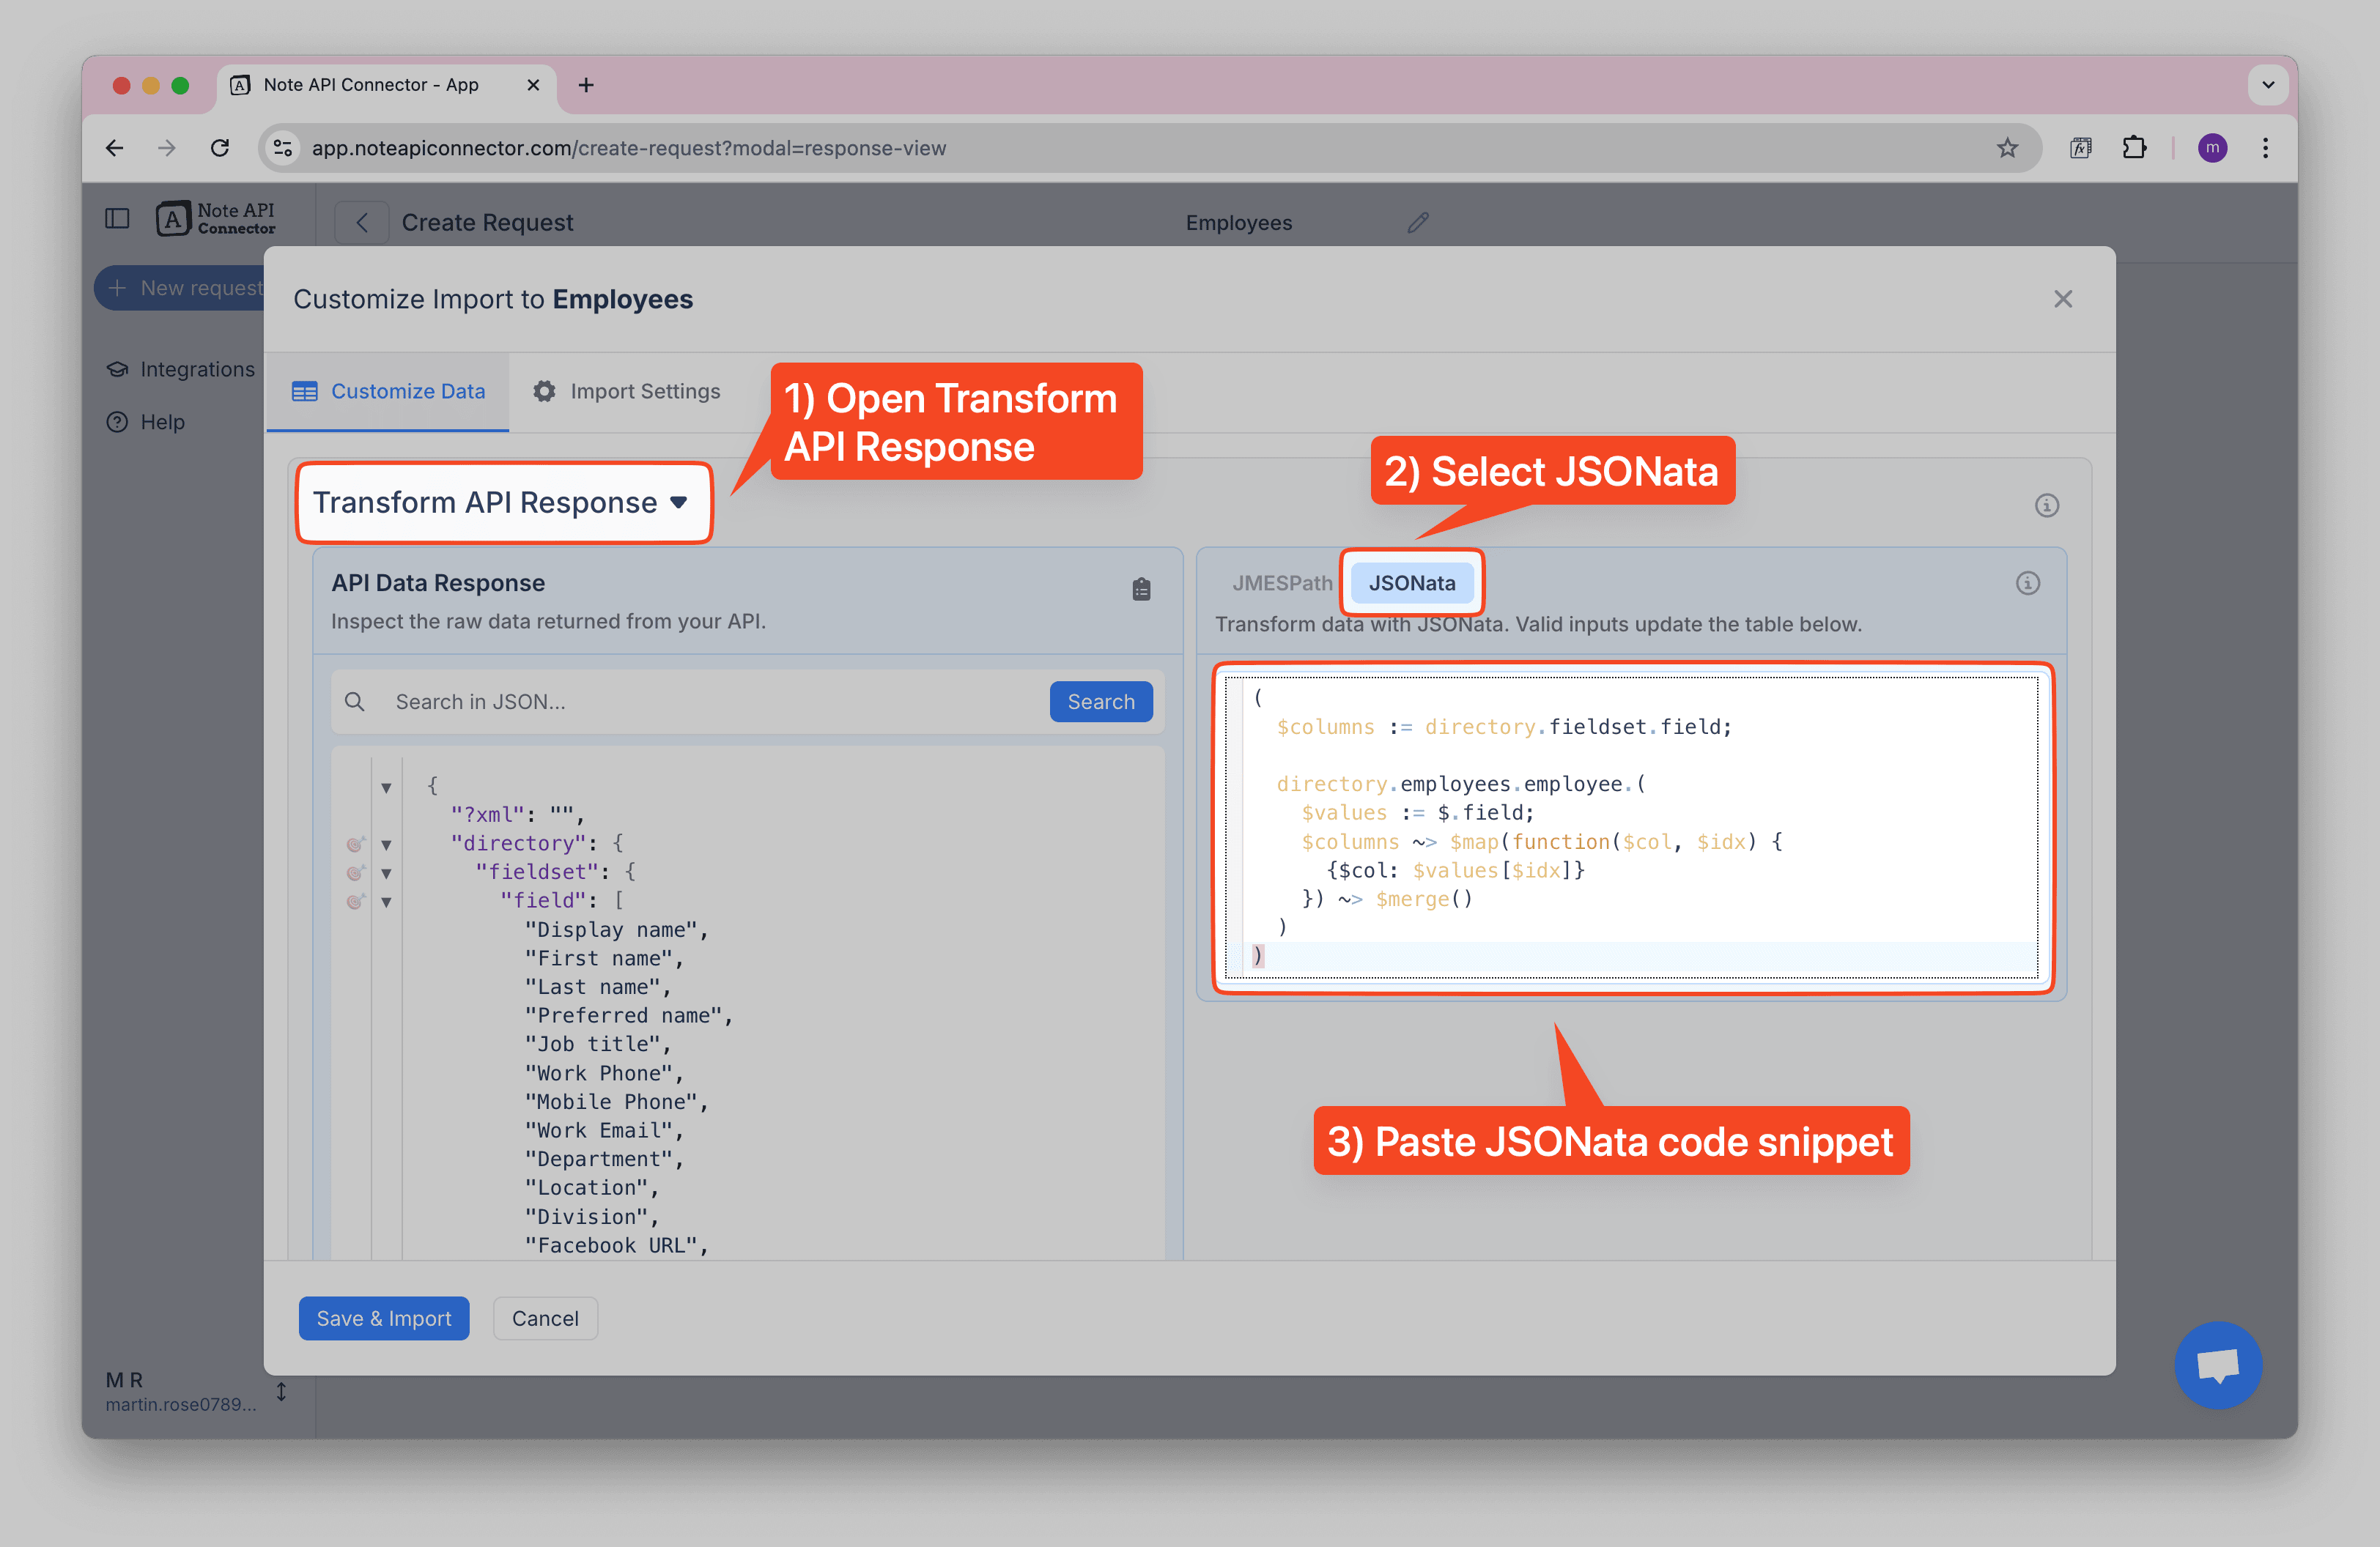
Task: Click the Cancel button
Action: point(545,1318)
